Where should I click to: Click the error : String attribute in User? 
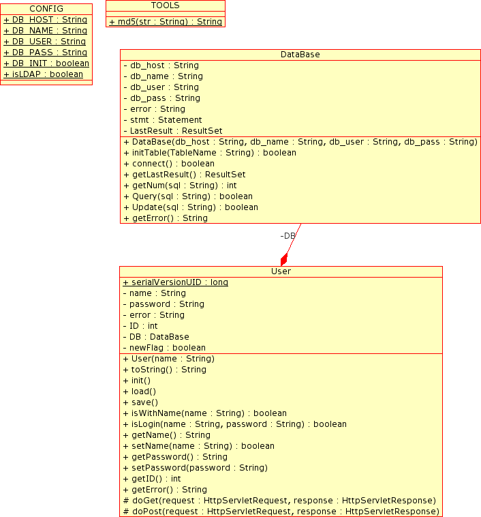pos(153,315)
